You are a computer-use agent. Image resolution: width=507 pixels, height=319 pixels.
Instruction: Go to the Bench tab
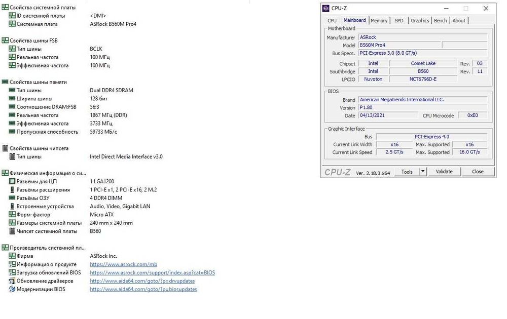click(x=441, y=21)
